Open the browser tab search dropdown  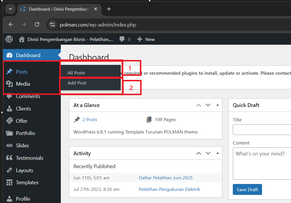click(x=10, y=9)
